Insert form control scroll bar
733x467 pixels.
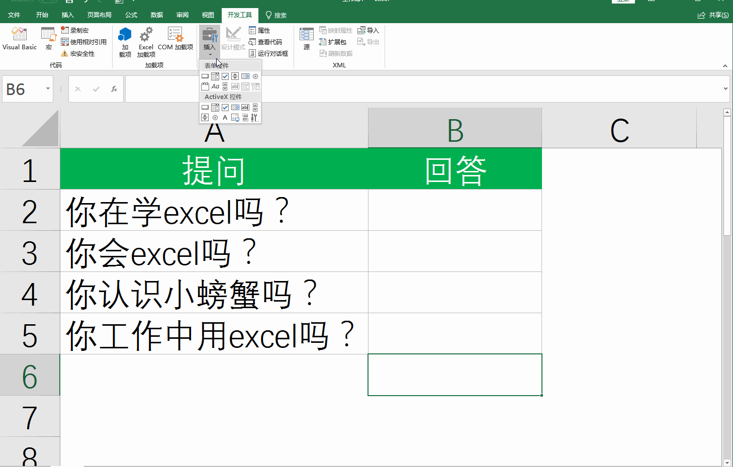coord(225,86)
